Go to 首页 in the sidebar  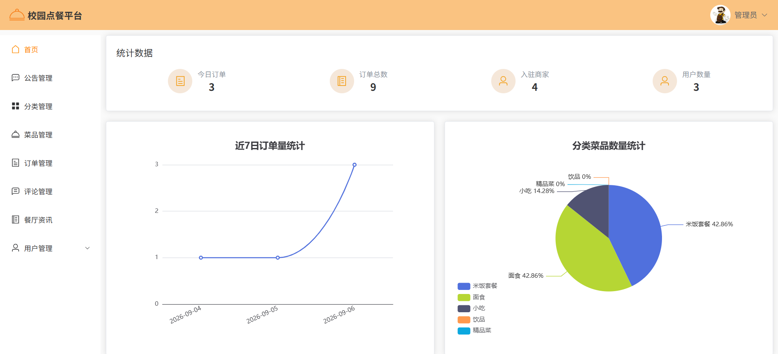point(50,49)
